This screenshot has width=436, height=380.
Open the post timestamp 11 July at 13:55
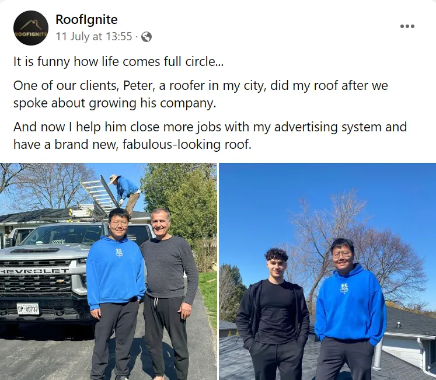[94, 36]
